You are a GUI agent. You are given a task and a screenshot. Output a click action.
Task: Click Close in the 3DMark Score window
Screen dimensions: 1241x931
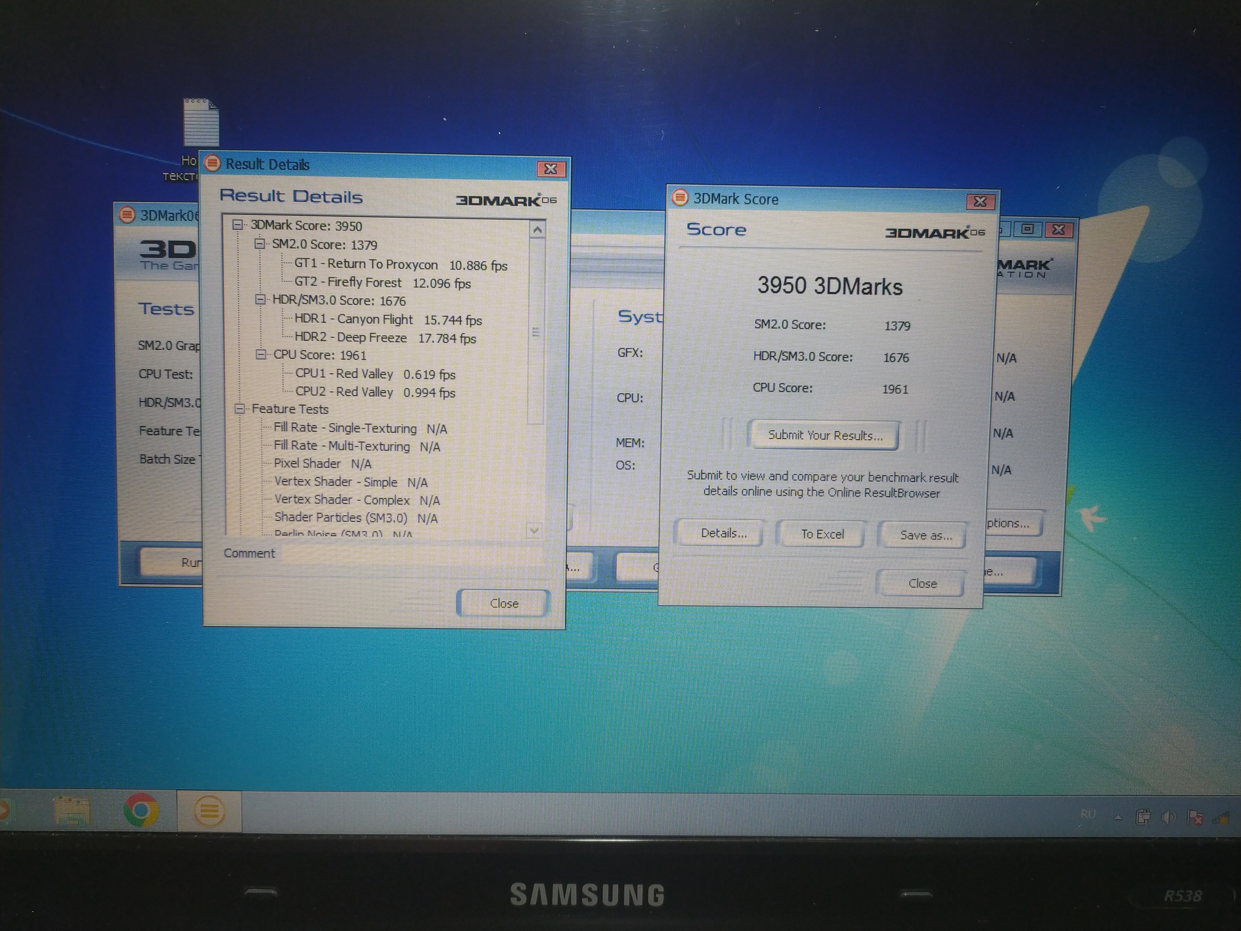click(x=922, y=584)
